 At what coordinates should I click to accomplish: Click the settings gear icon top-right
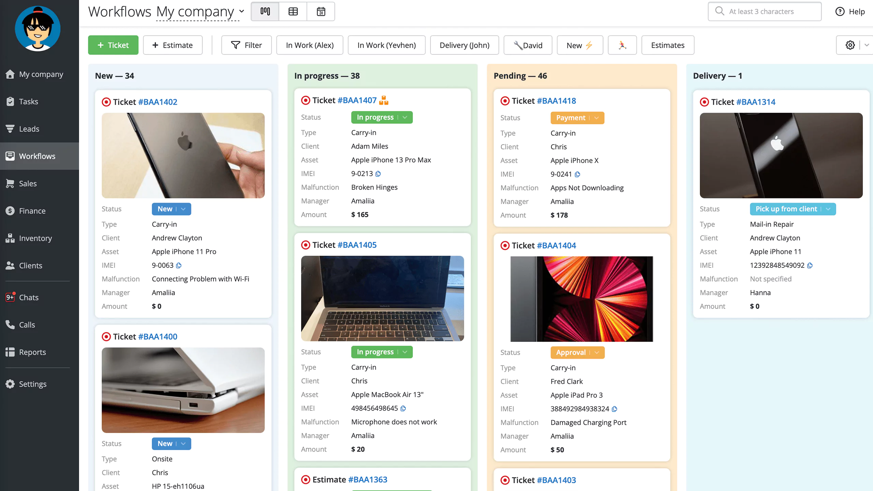850,45
